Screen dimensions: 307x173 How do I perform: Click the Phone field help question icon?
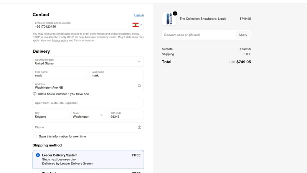pos(139,127)
